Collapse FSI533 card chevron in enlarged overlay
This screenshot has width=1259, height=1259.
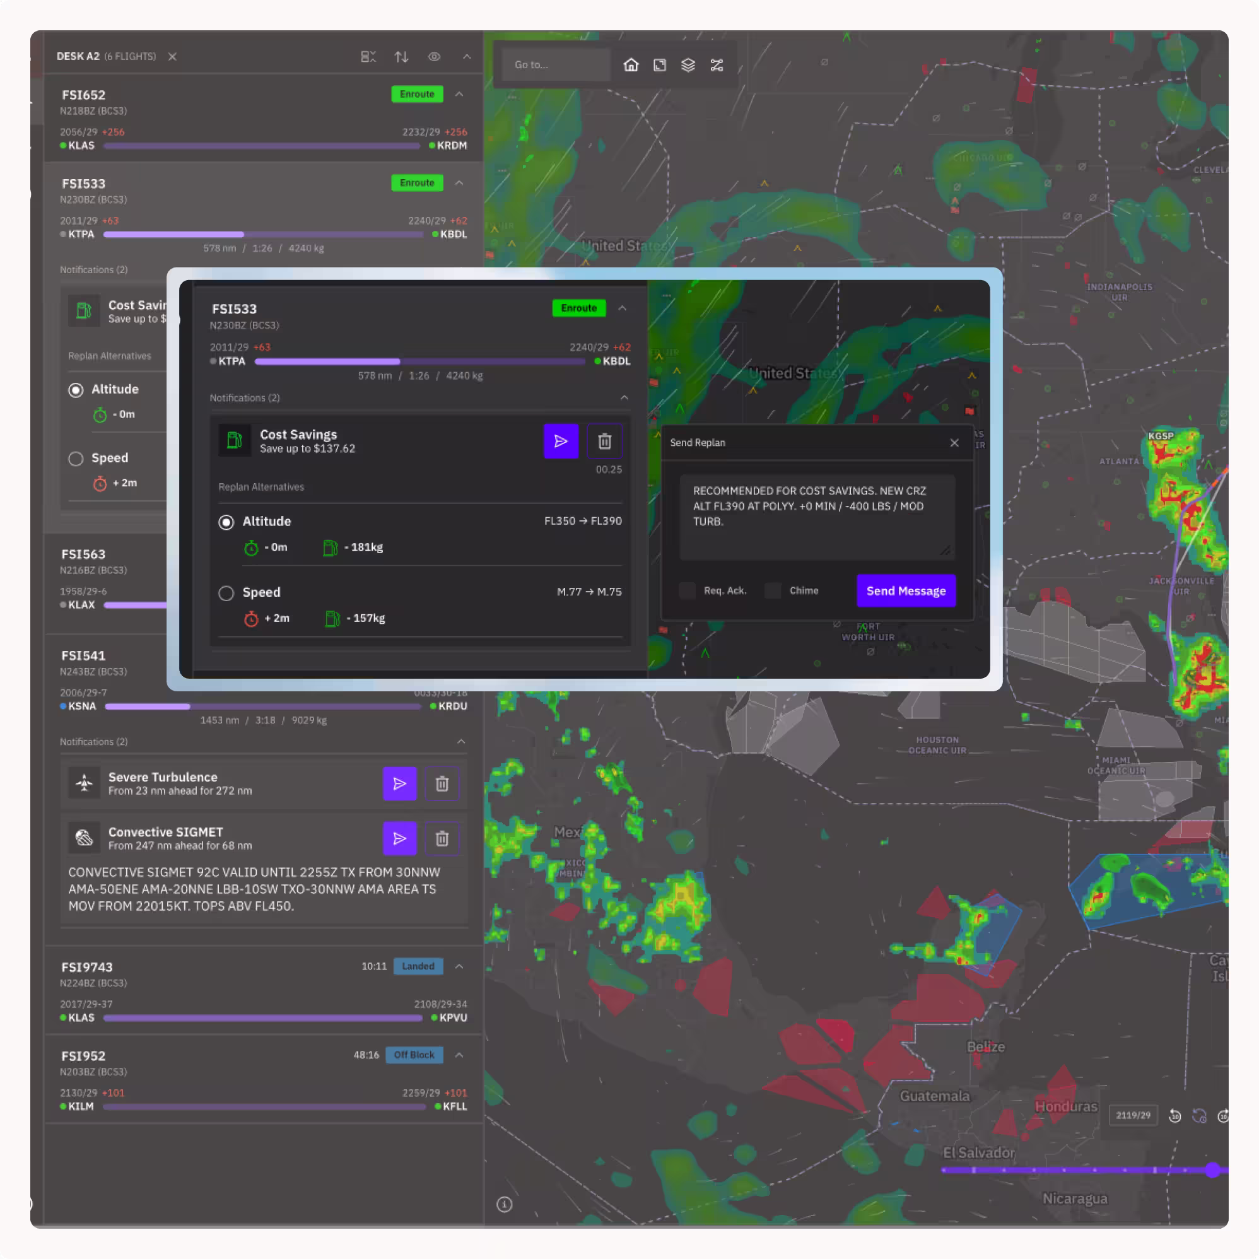[623, 308]
